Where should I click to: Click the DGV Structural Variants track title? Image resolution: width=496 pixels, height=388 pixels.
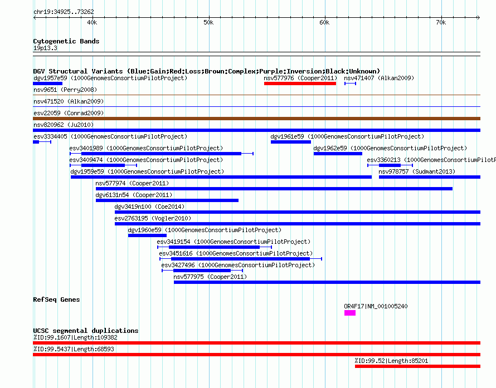pyautogui.click(x=207, y=71)
